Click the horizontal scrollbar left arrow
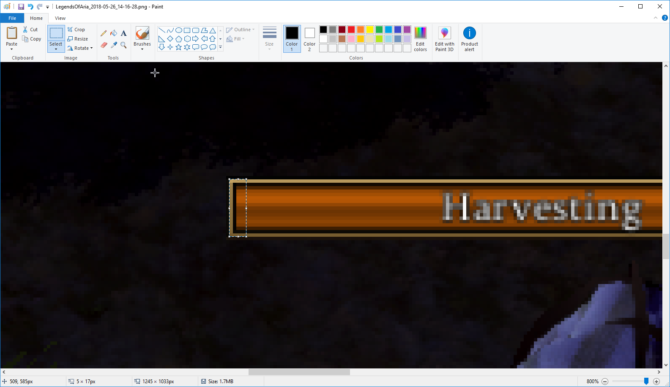Image resolution: width=670 pixels, height=387 pixels. 4,372
